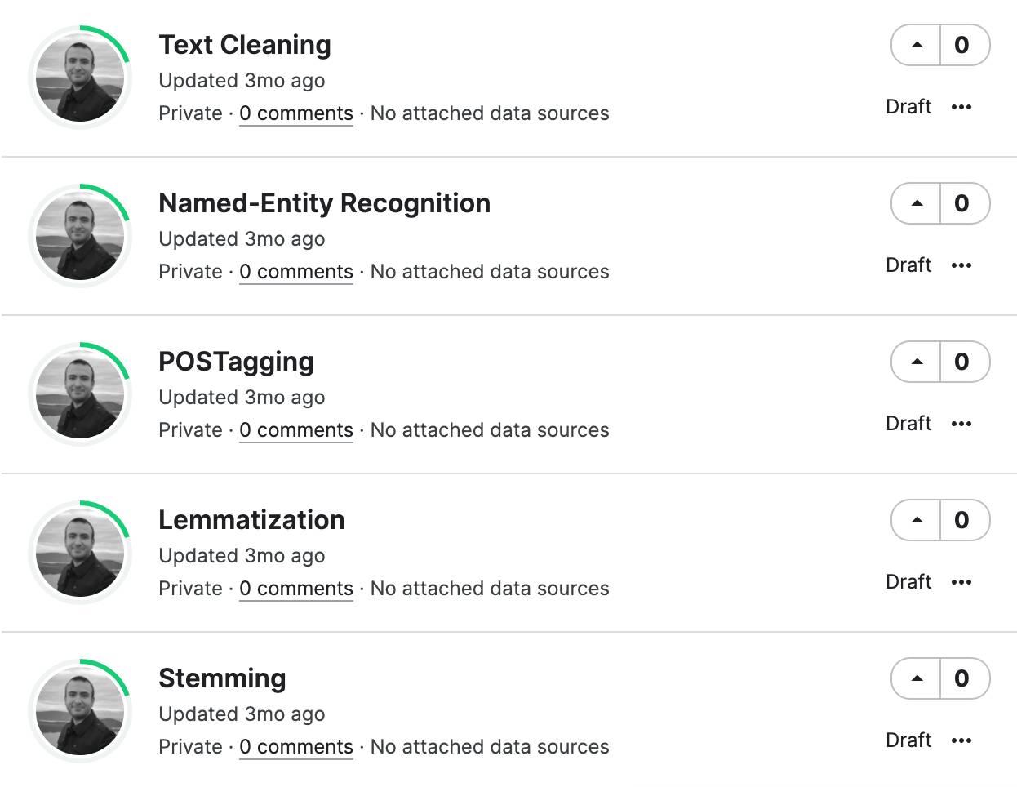The height and width of the screenshot is (787, 1017).
Task: Open the Lemmatization notebook title
Action: (x=251, y=520)
